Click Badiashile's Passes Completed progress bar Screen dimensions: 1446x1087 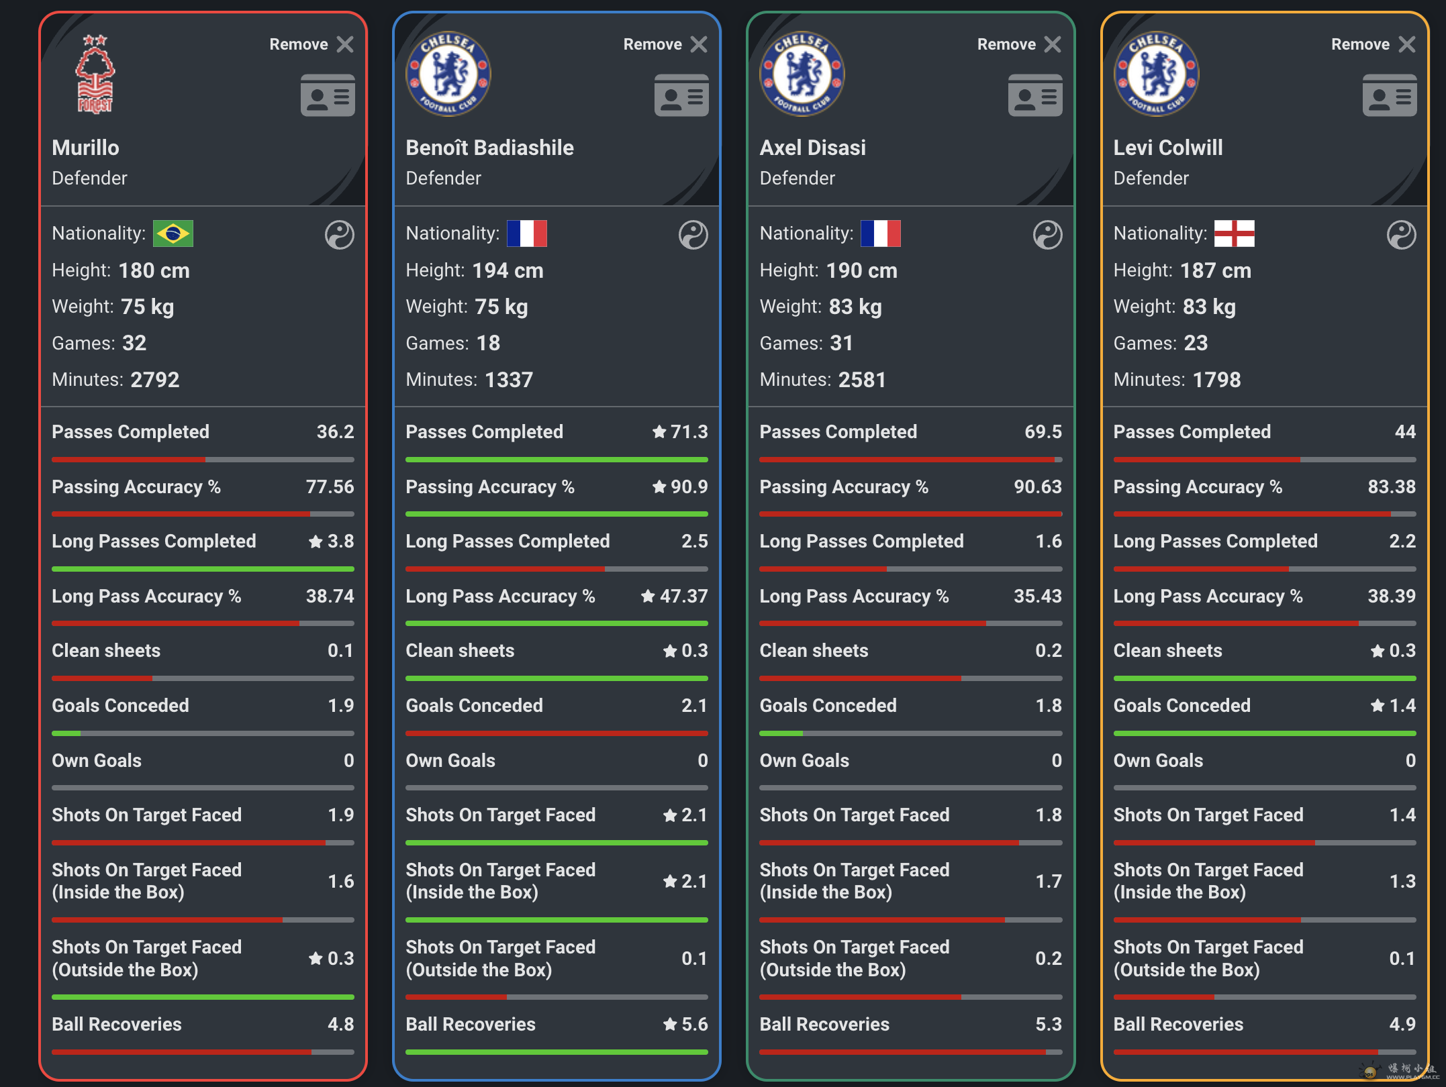[x=557, y=460]
